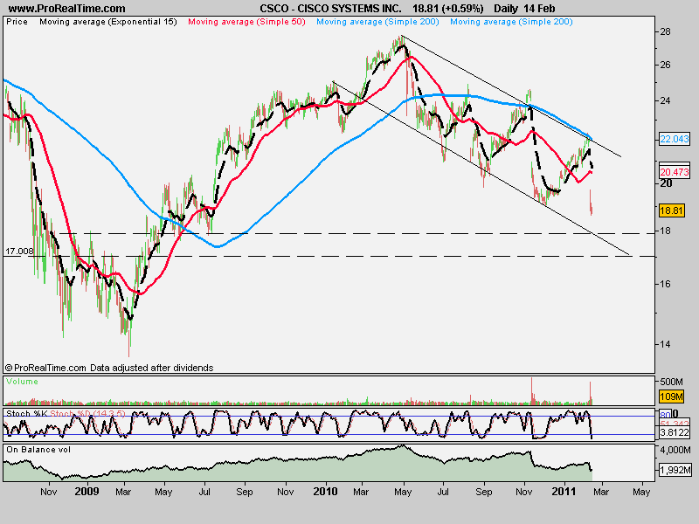Click the 20.473 red value tag

(x=674, y=172)
